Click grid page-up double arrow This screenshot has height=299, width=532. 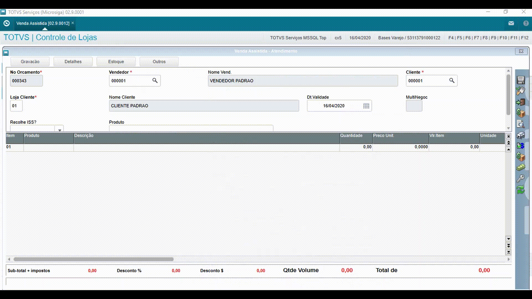(508, 143)
